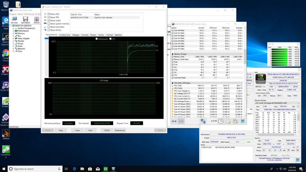The height and width of the screenshot is (172, 306).
Task: Click the network computers icon in sensor toolbar
Action: pyautogui.click(x=203, y=121)
